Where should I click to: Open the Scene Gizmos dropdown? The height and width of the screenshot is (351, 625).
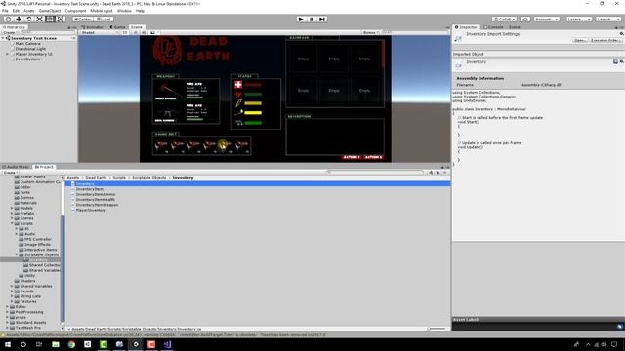[x=370, y=32]
